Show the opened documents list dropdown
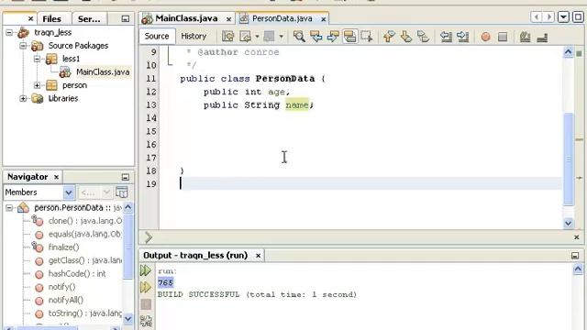Screen dimensions: 587x330 click(563, 17)
